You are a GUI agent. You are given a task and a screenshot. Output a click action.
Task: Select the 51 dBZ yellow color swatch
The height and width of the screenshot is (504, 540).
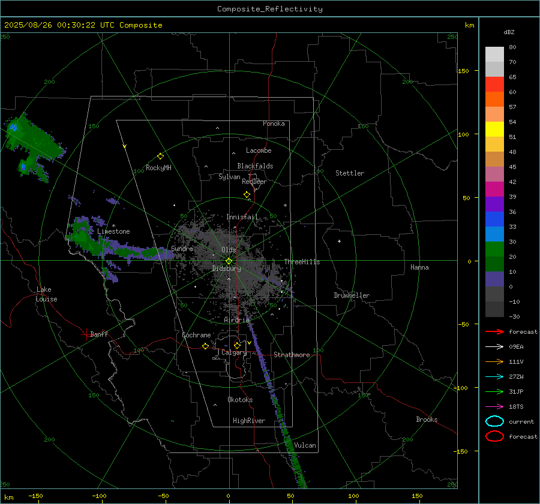pyautogui.click(x=494, y=129)
